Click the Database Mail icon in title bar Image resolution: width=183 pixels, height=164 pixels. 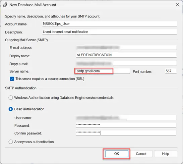(5, 5)
